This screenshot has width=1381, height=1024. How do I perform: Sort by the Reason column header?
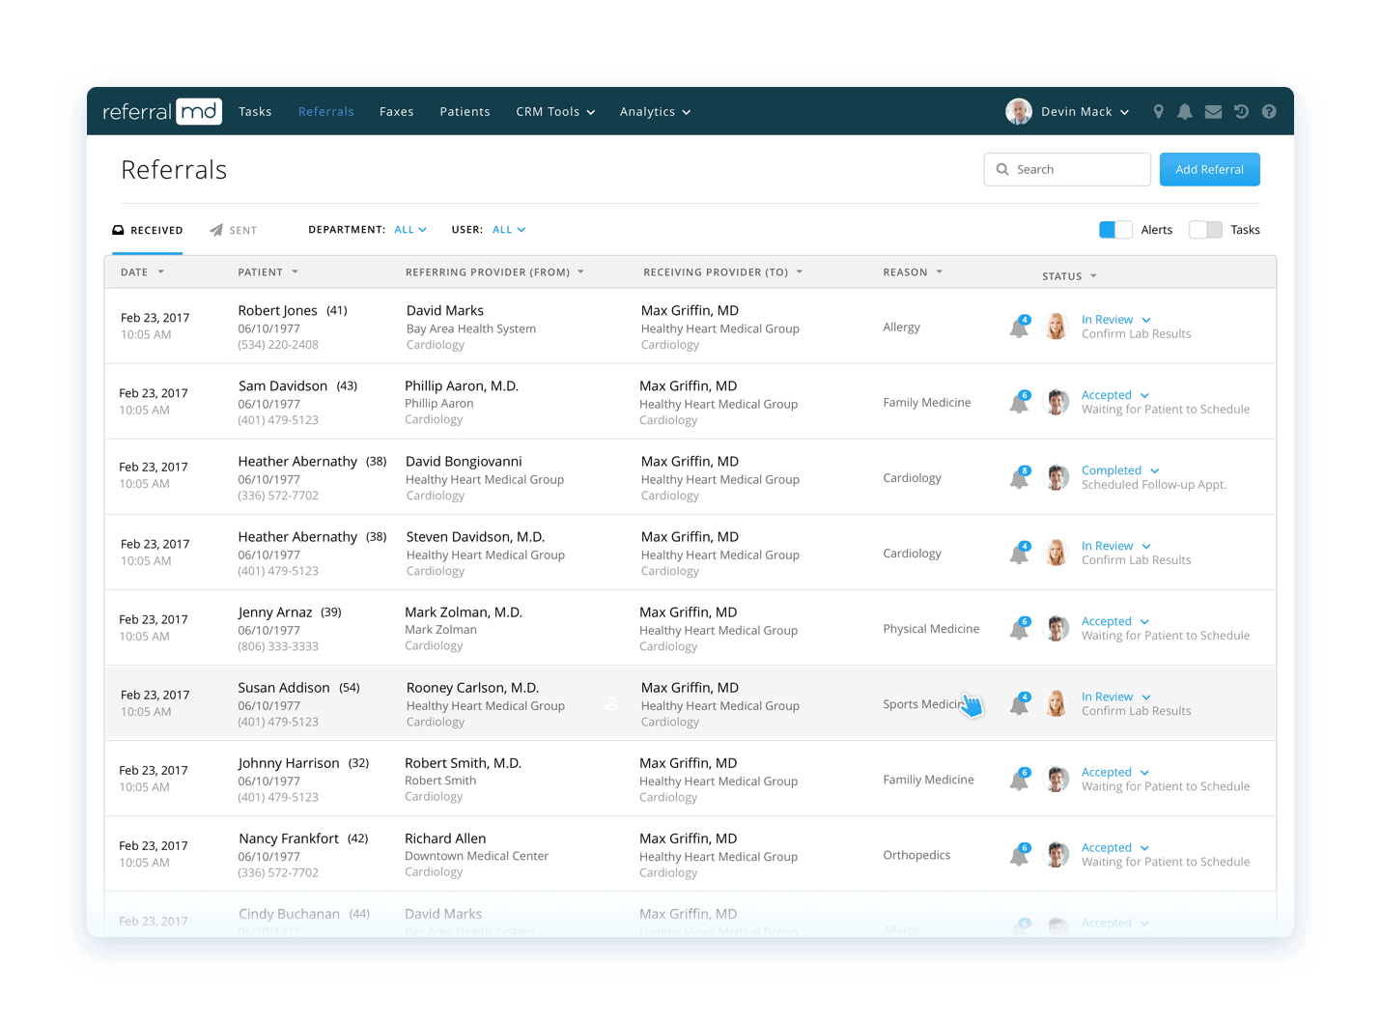tap(913, 272)
